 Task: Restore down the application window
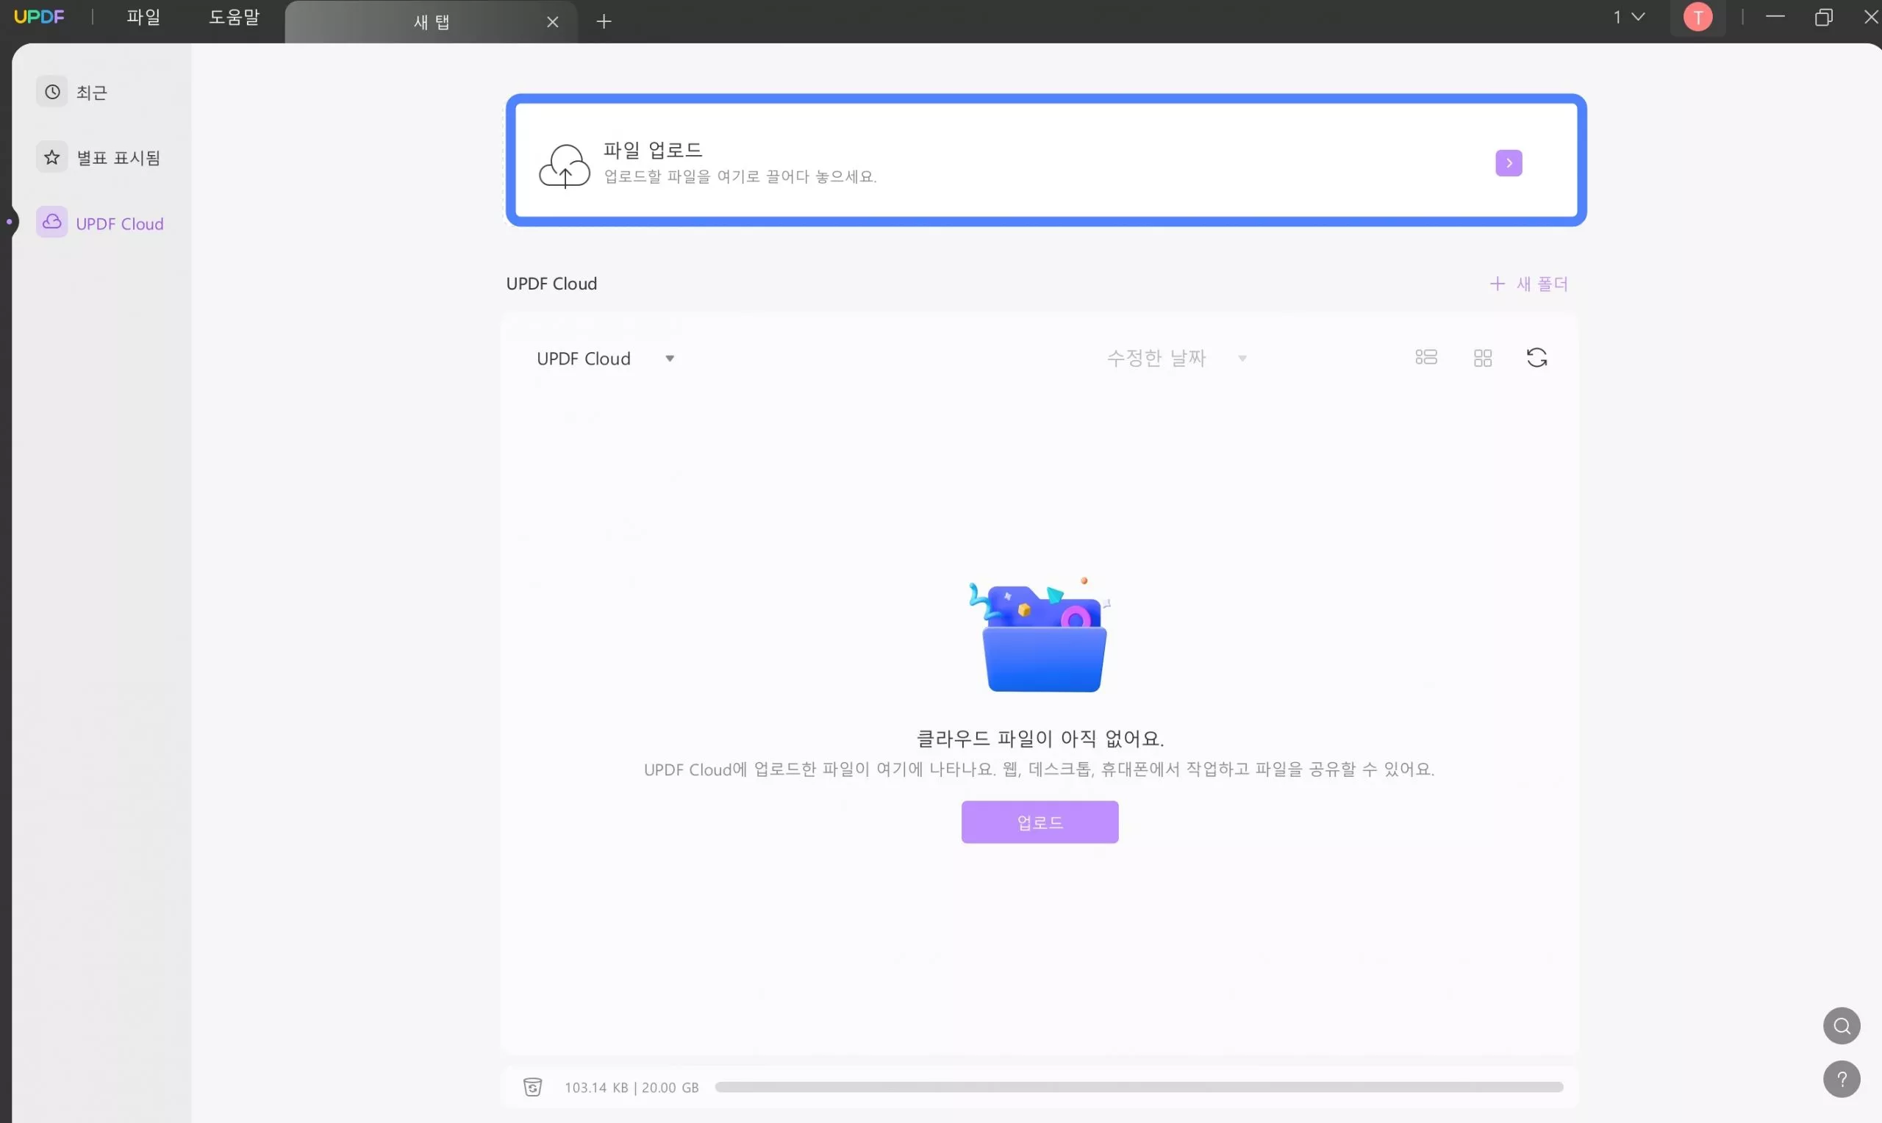[x=1823, y=17]
